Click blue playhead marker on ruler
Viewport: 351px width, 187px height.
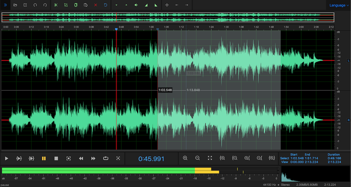pos(116,29)
